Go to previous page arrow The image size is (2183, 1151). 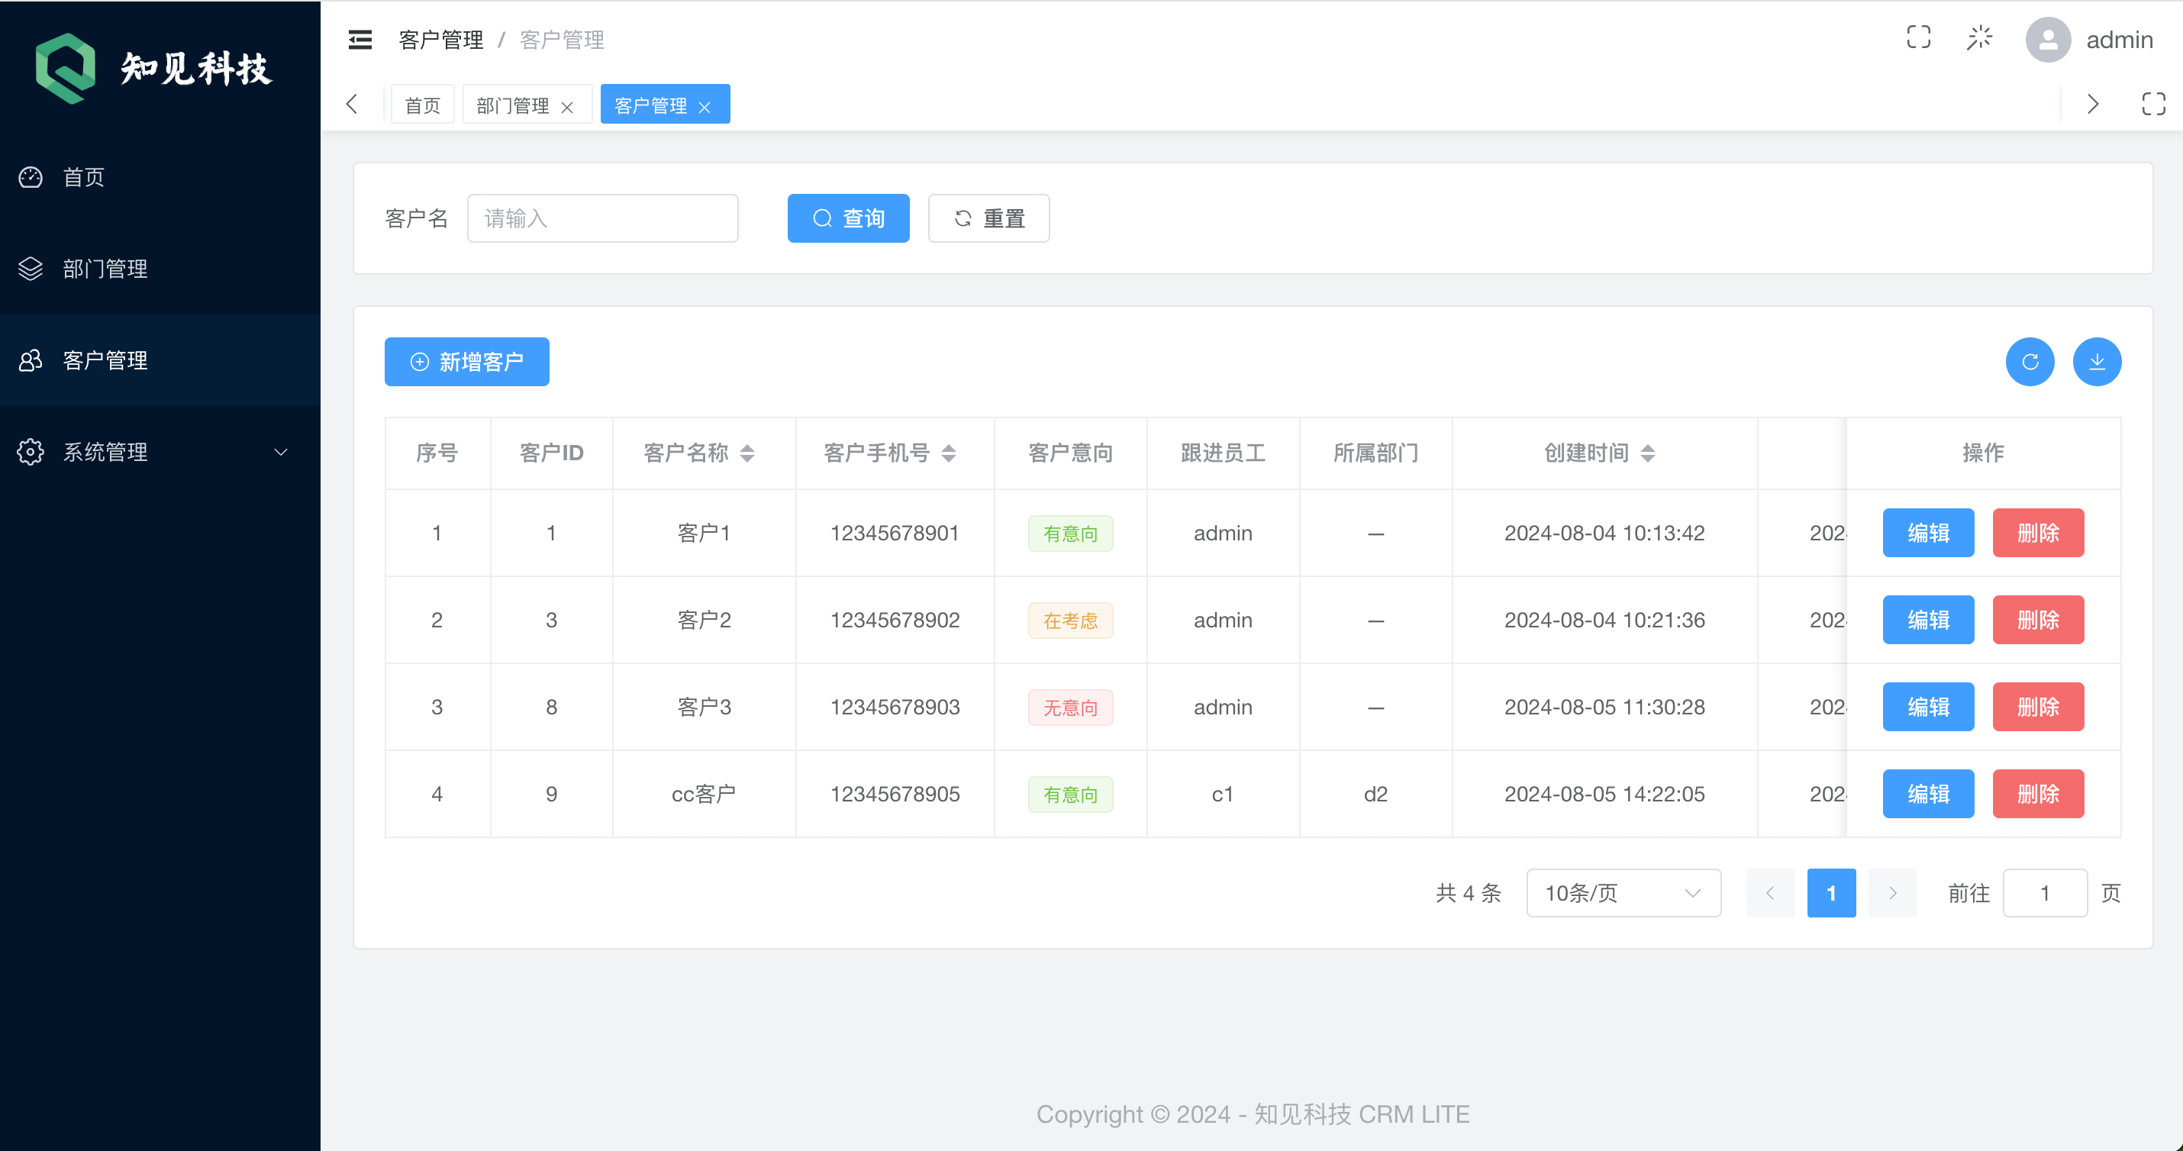tap(1770, 892)
